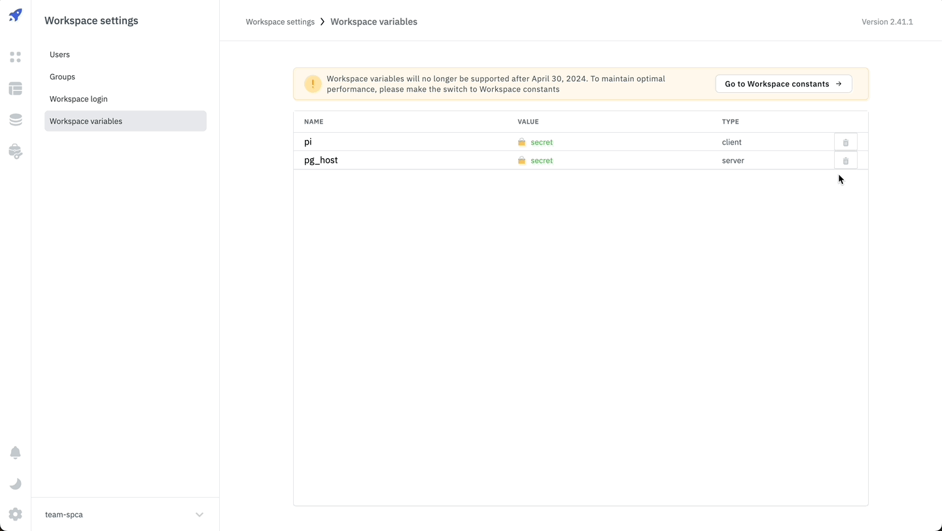Click the warning icon in the banner
Screen dimensions: 942x531
[x=313, y=84]
